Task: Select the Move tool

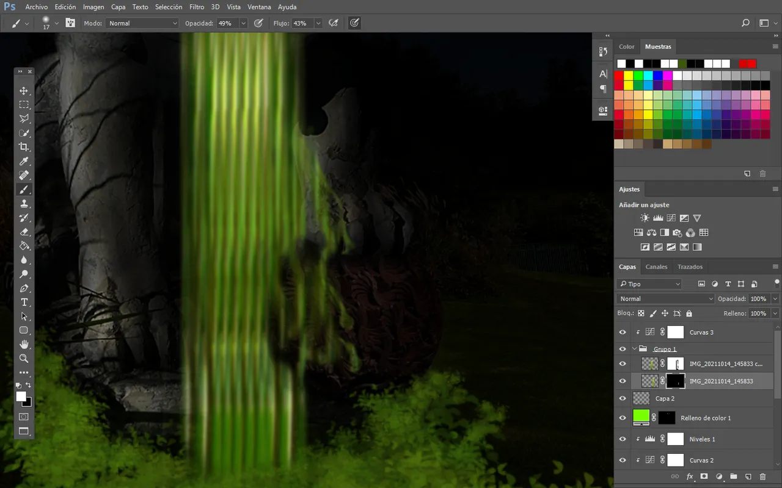Action: pos(24,91)
